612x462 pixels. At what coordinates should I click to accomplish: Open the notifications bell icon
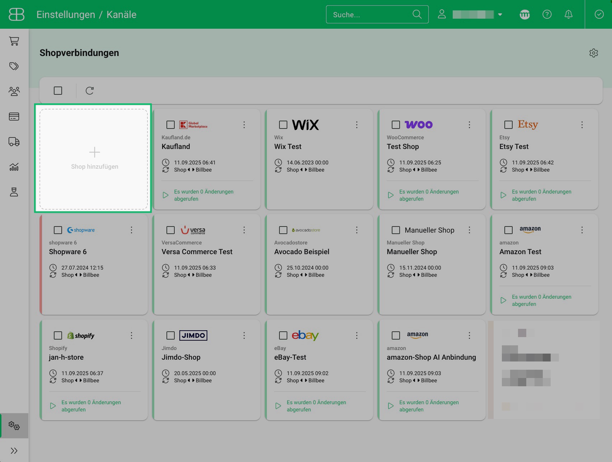569,14
